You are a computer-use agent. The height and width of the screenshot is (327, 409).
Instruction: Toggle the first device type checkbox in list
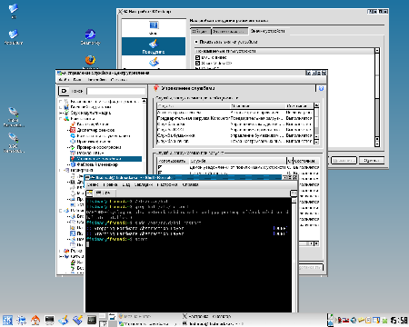tap(197, 57)
